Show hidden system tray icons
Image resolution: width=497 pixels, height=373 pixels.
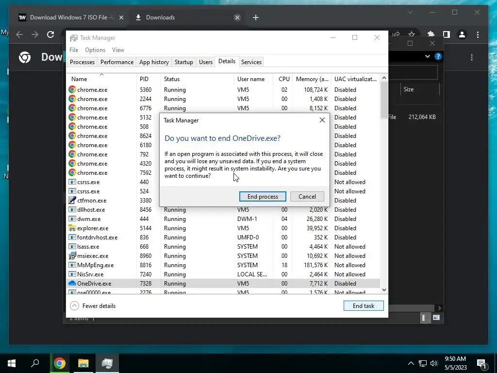click(411, 363)
